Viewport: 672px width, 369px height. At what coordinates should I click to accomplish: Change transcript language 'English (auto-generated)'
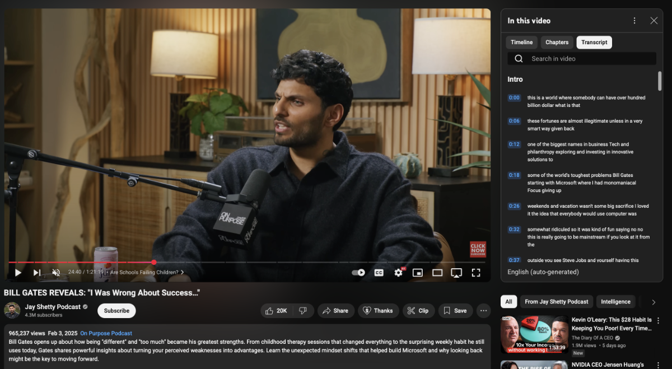coord(543,272)
